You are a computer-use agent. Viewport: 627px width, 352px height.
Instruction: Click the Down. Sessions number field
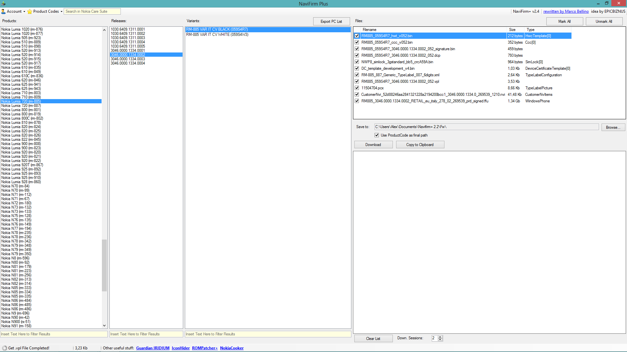(x=435, y=338)
